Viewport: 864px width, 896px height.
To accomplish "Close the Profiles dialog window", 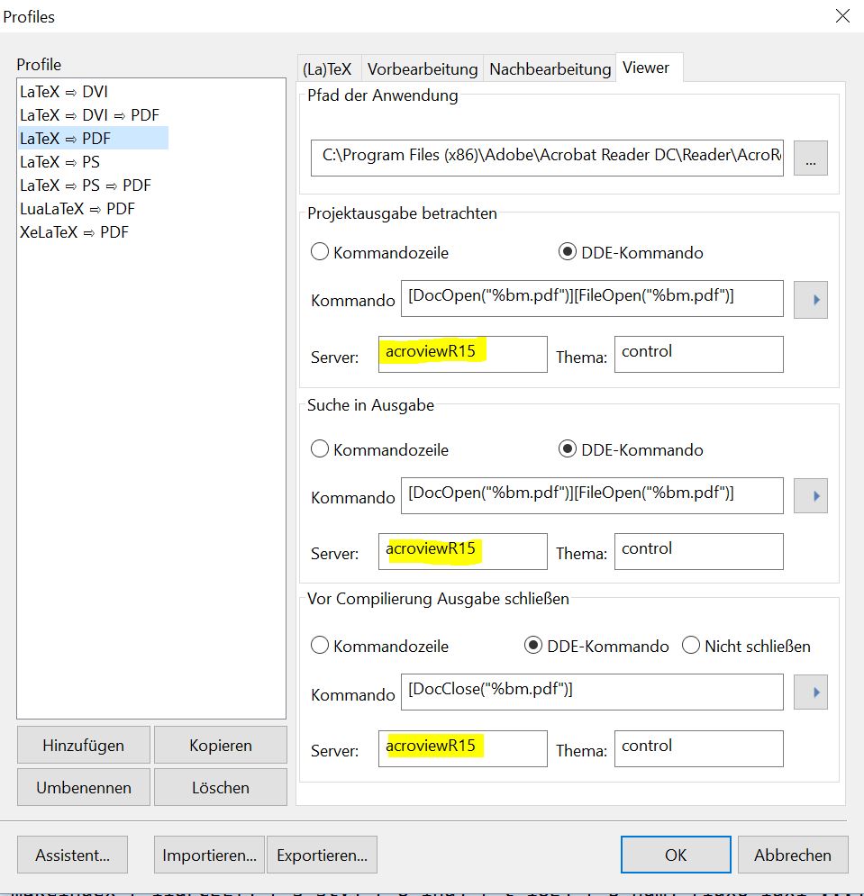I will pyautogui.click(x=842, y=16).
